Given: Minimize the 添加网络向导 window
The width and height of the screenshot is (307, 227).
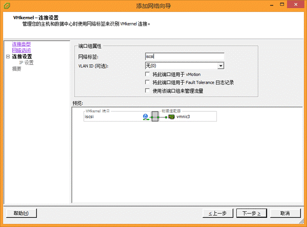Looking at the screenshot, I should pos(272,5).
